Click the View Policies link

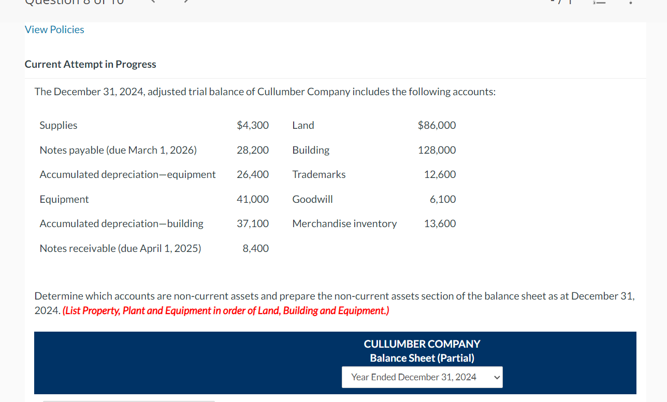point(54,29)
